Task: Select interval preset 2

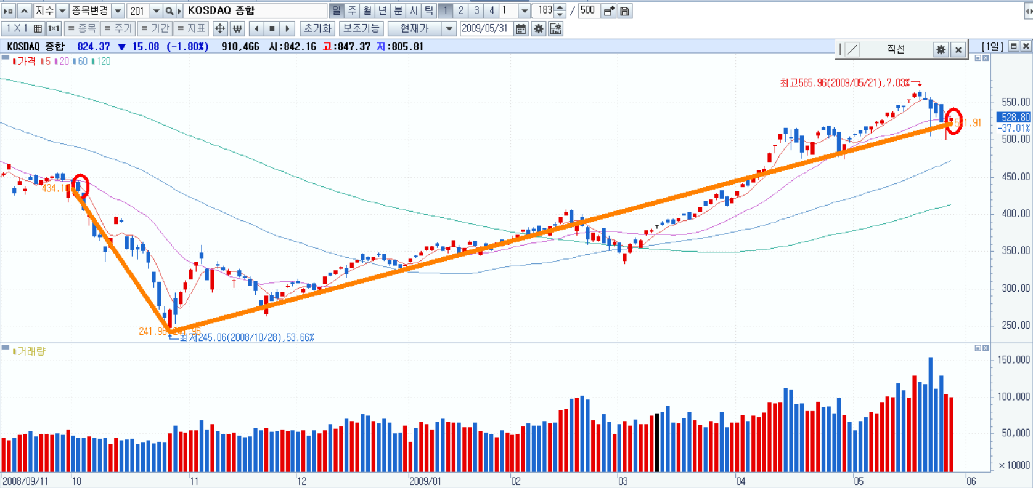Action: pos(460,11)
